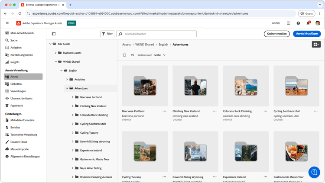Open user profile avatar

(318, 23)
